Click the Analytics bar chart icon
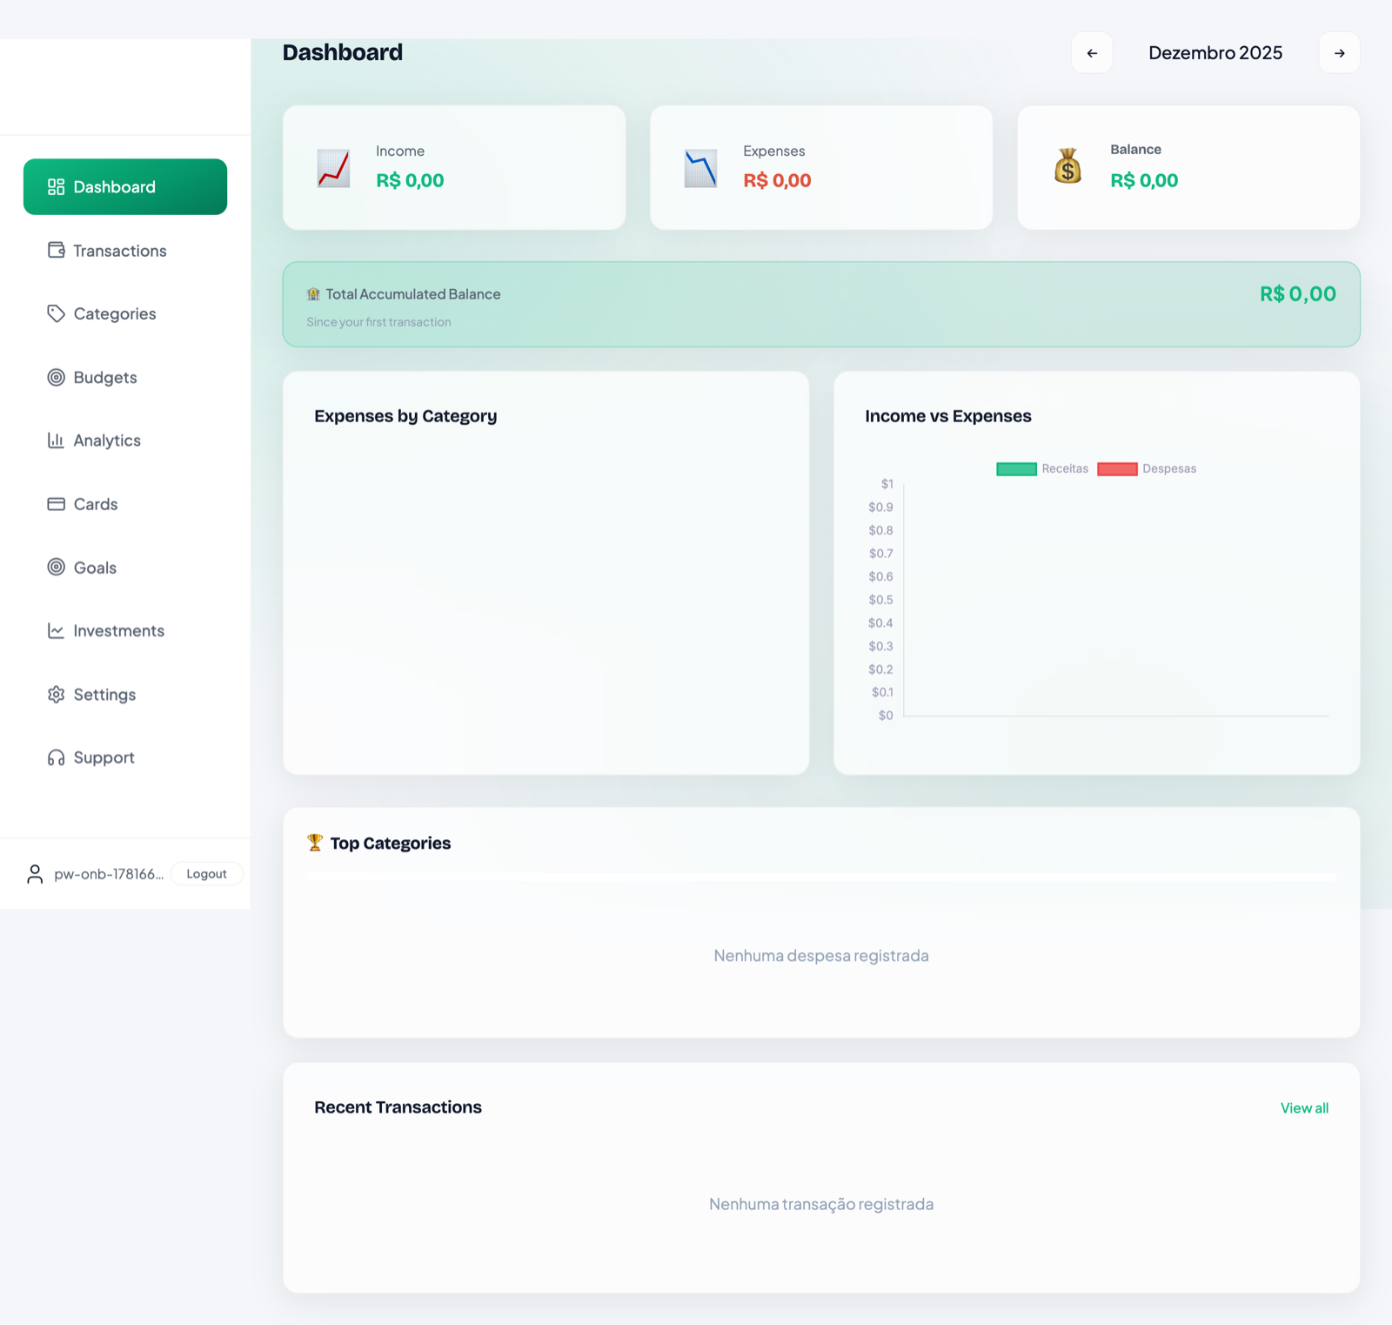 click(x=57, y=441)
